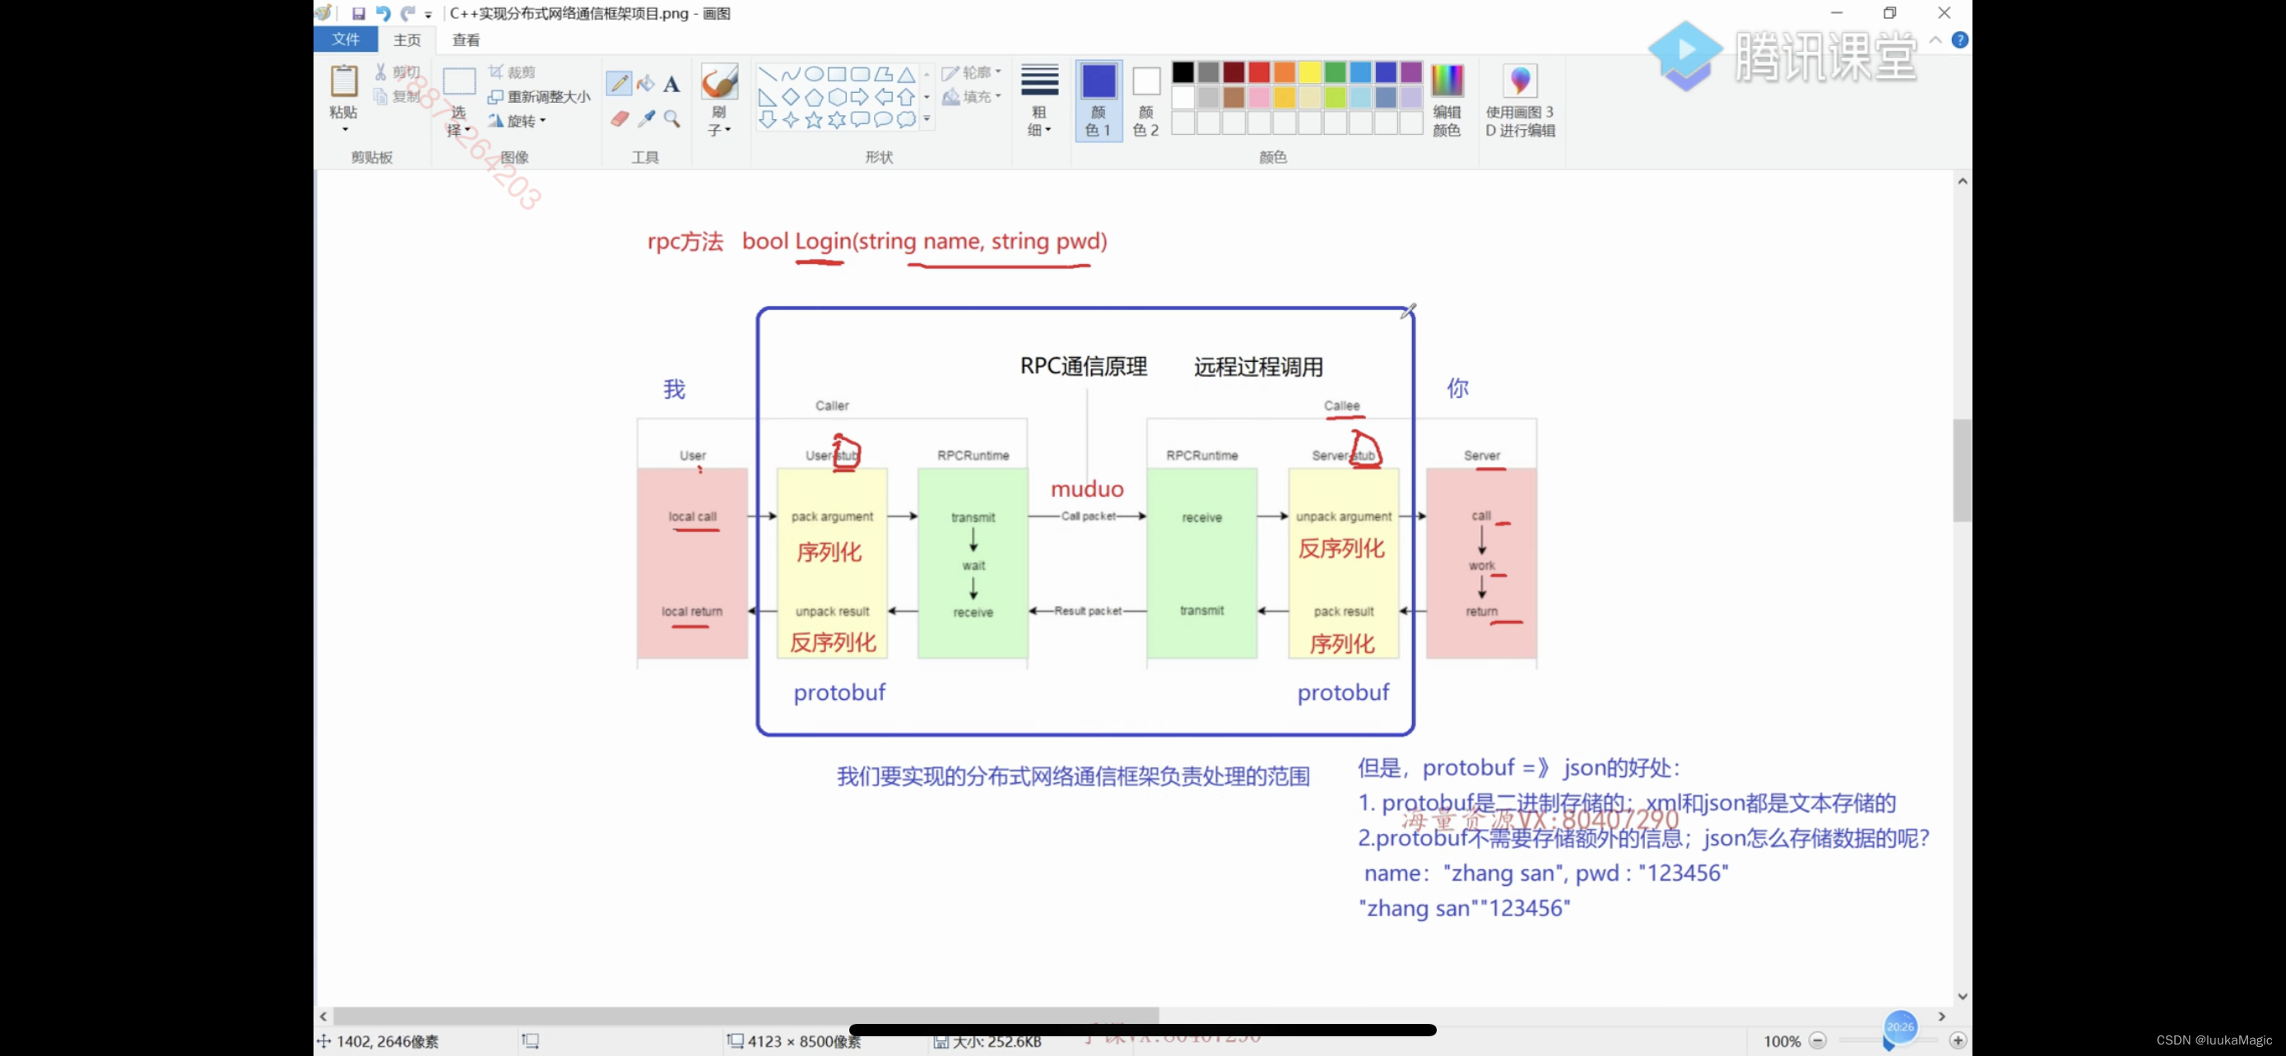Click the Save icon in title bar

pyautogui.click(x=359, y=13)
